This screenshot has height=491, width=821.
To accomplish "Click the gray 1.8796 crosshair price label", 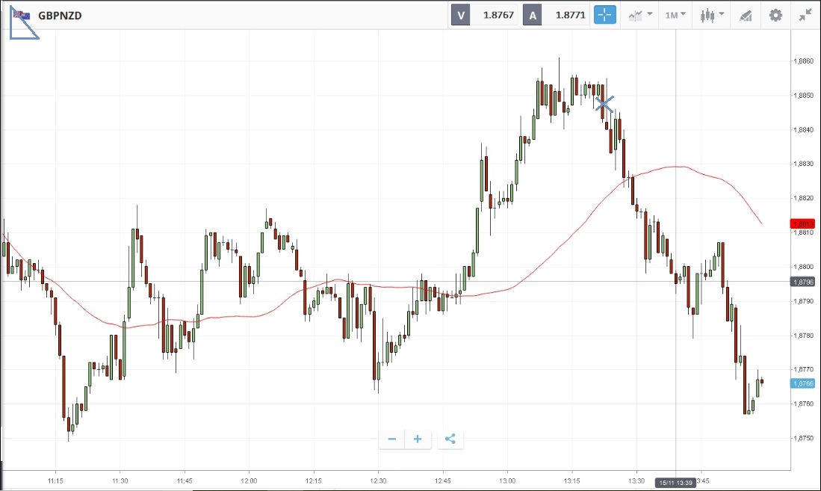I will (x=804, y=282).
